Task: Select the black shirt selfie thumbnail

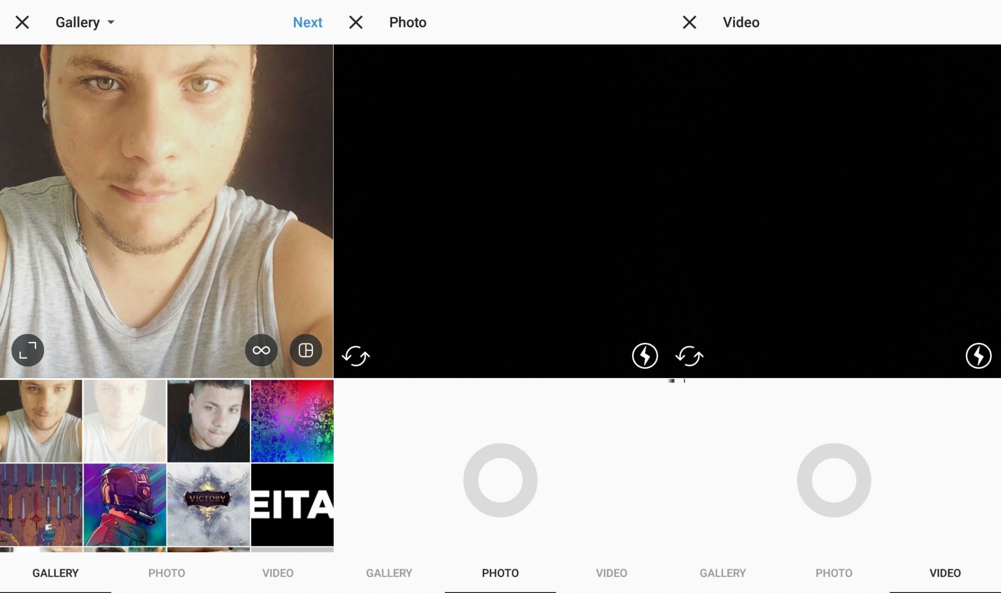Action: click(209, 421)
